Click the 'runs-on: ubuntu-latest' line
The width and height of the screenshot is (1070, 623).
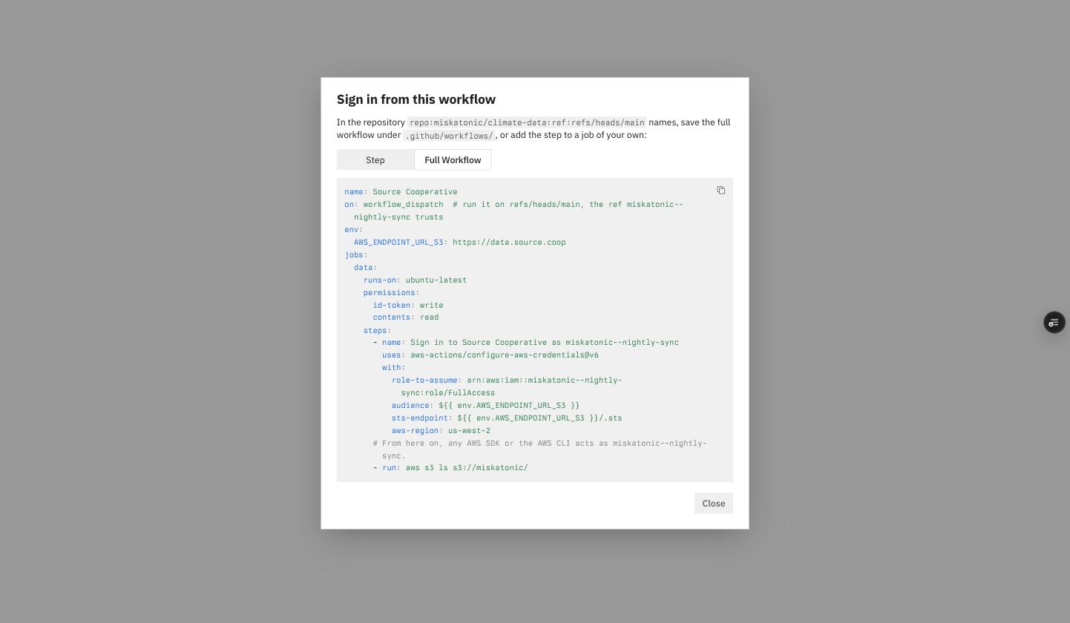[x=415, y=280]
